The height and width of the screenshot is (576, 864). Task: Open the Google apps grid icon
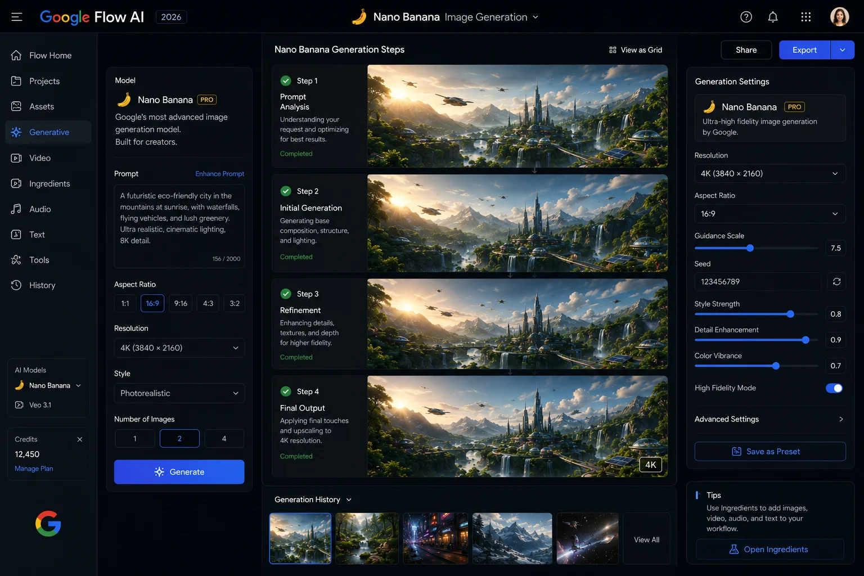coord(805,17)
